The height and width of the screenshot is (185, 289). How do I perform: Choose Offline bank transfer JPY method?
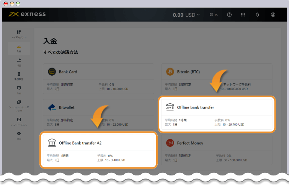click(x=217, y=114)
